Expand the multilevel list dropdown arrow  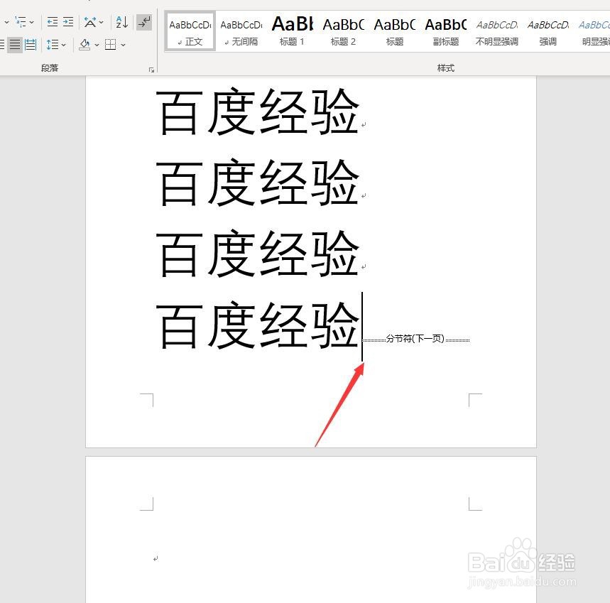[32, 22]
